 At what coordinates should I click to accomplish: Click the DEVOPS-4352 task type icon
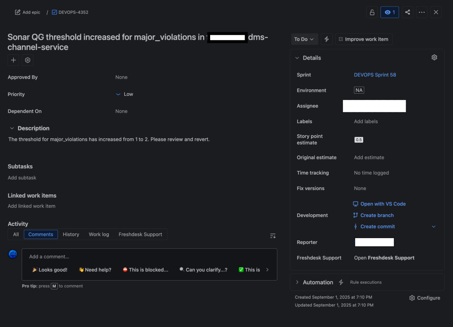click(x=54, y=12)
